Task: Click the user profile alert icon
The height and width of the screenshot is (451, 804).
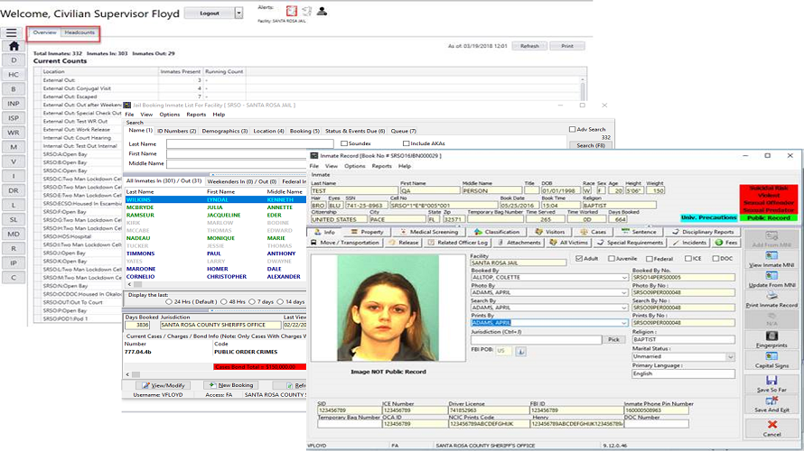Action: point(323,11)
